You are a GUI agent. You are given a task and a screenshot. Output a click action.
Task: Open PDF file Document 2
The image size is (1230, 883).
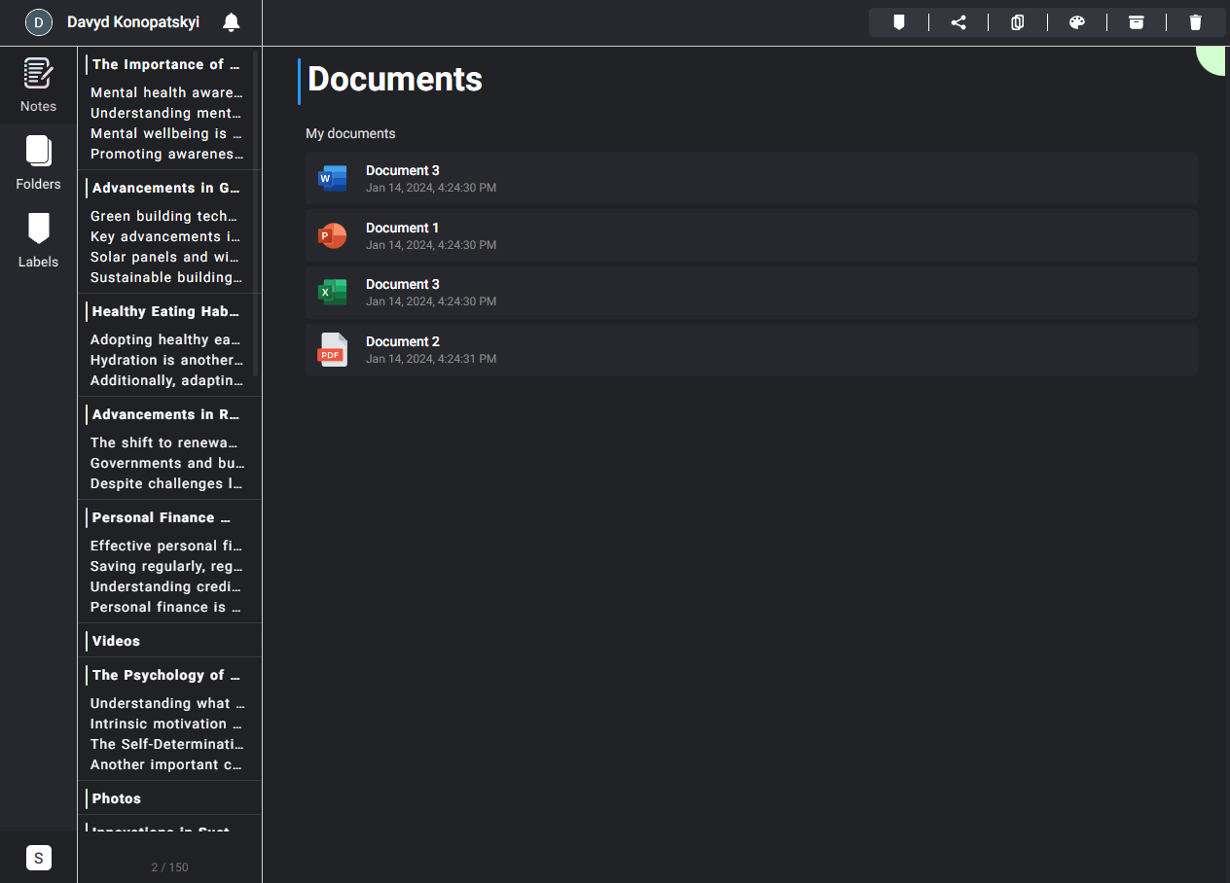click(751, 349)
